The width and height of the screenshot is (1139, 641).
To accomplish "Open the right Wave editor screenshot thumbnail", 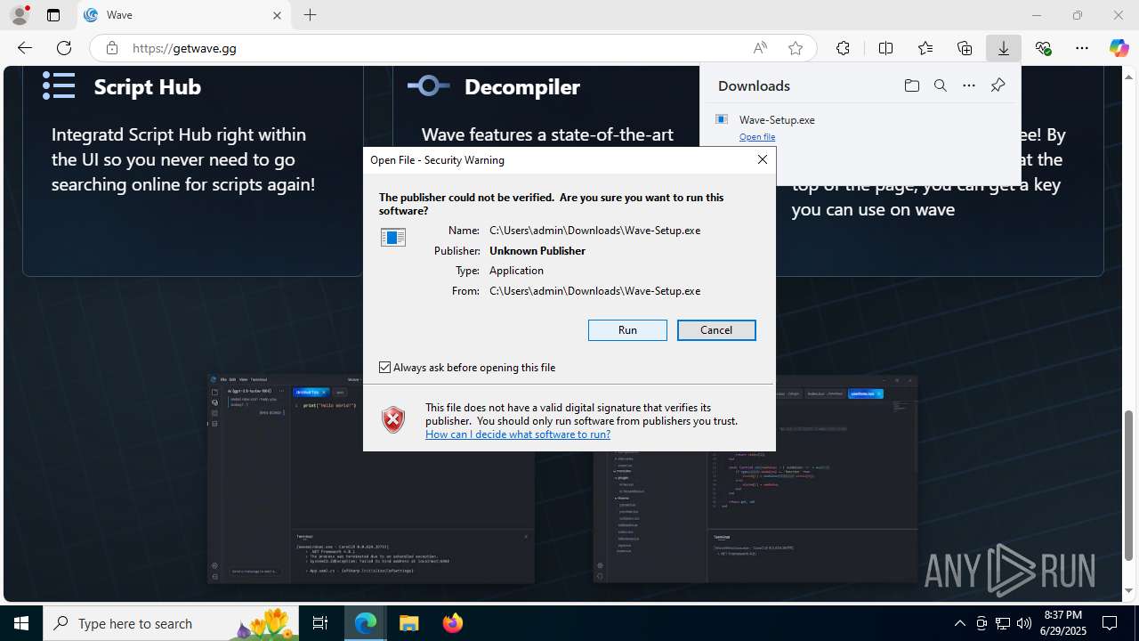I will tap(755, 479).
